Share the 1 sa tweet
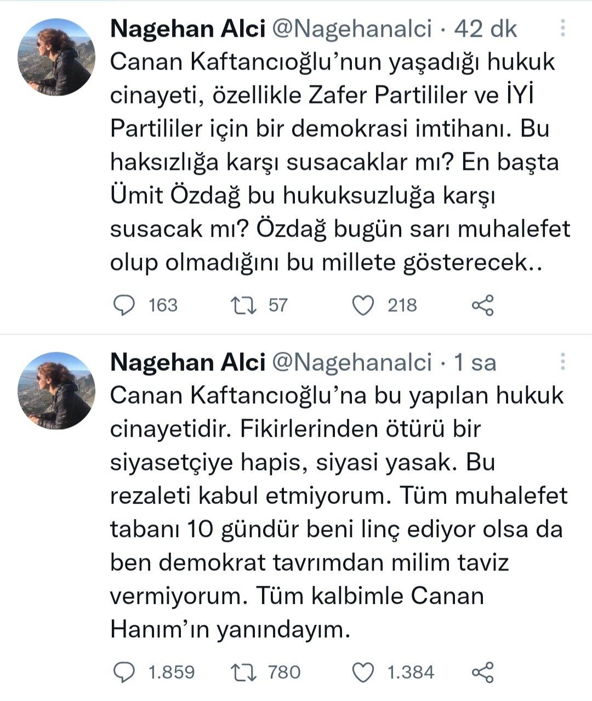Screen dimensions: 592x701 click(x=482, y=672)
